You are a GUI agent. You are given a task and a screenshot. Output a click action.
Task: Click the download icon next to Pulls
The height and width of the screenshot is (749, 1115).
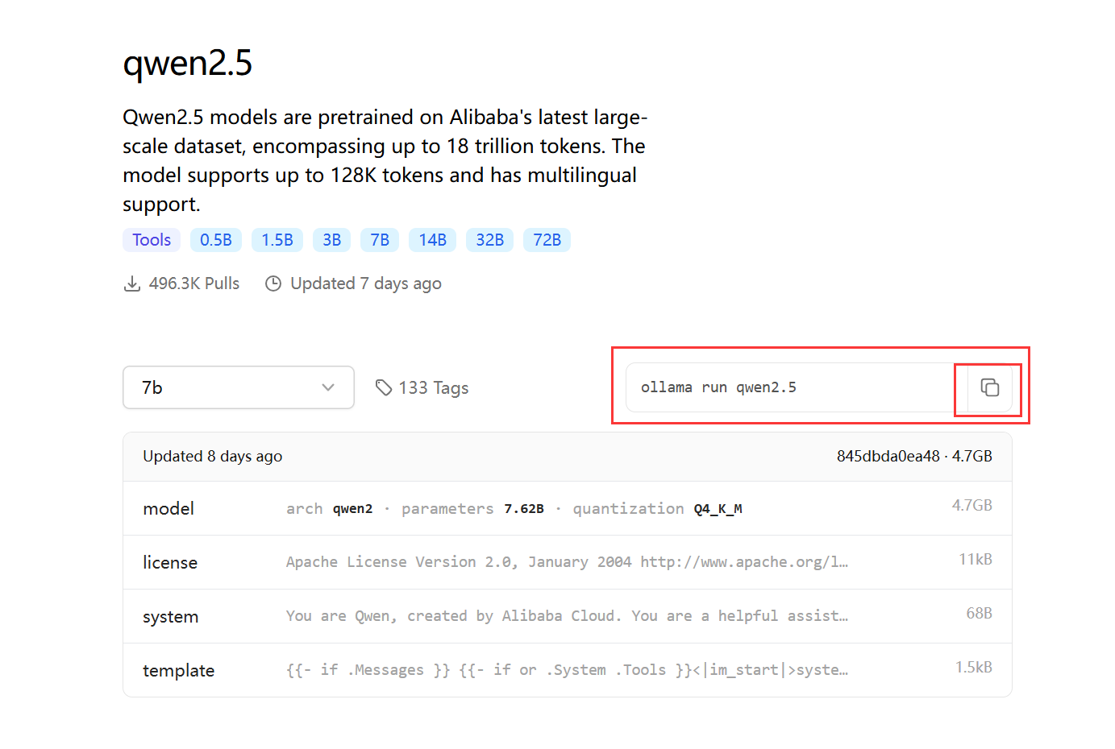[x=132, y=283]
